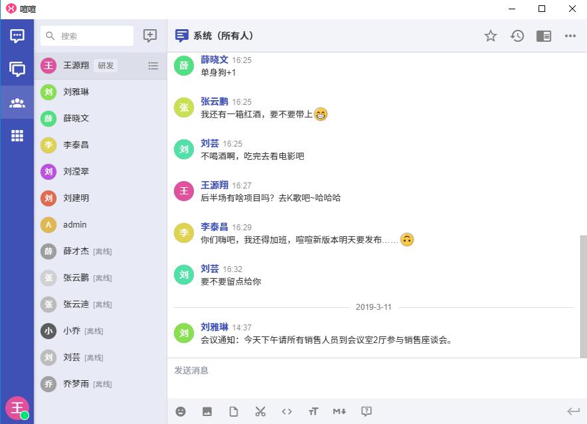587x424 pixels.
Task: Open contact list grouping menu beside 研发
Action: click(x=153, y=66)
